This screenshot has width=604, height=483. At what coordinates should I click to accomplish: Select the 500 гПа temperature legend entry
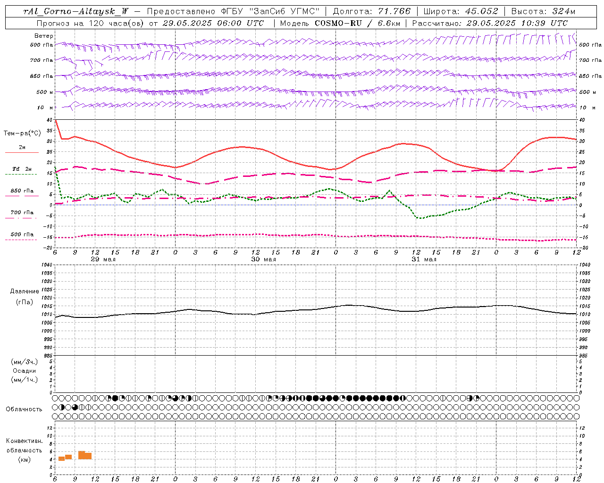coord(22,234)
